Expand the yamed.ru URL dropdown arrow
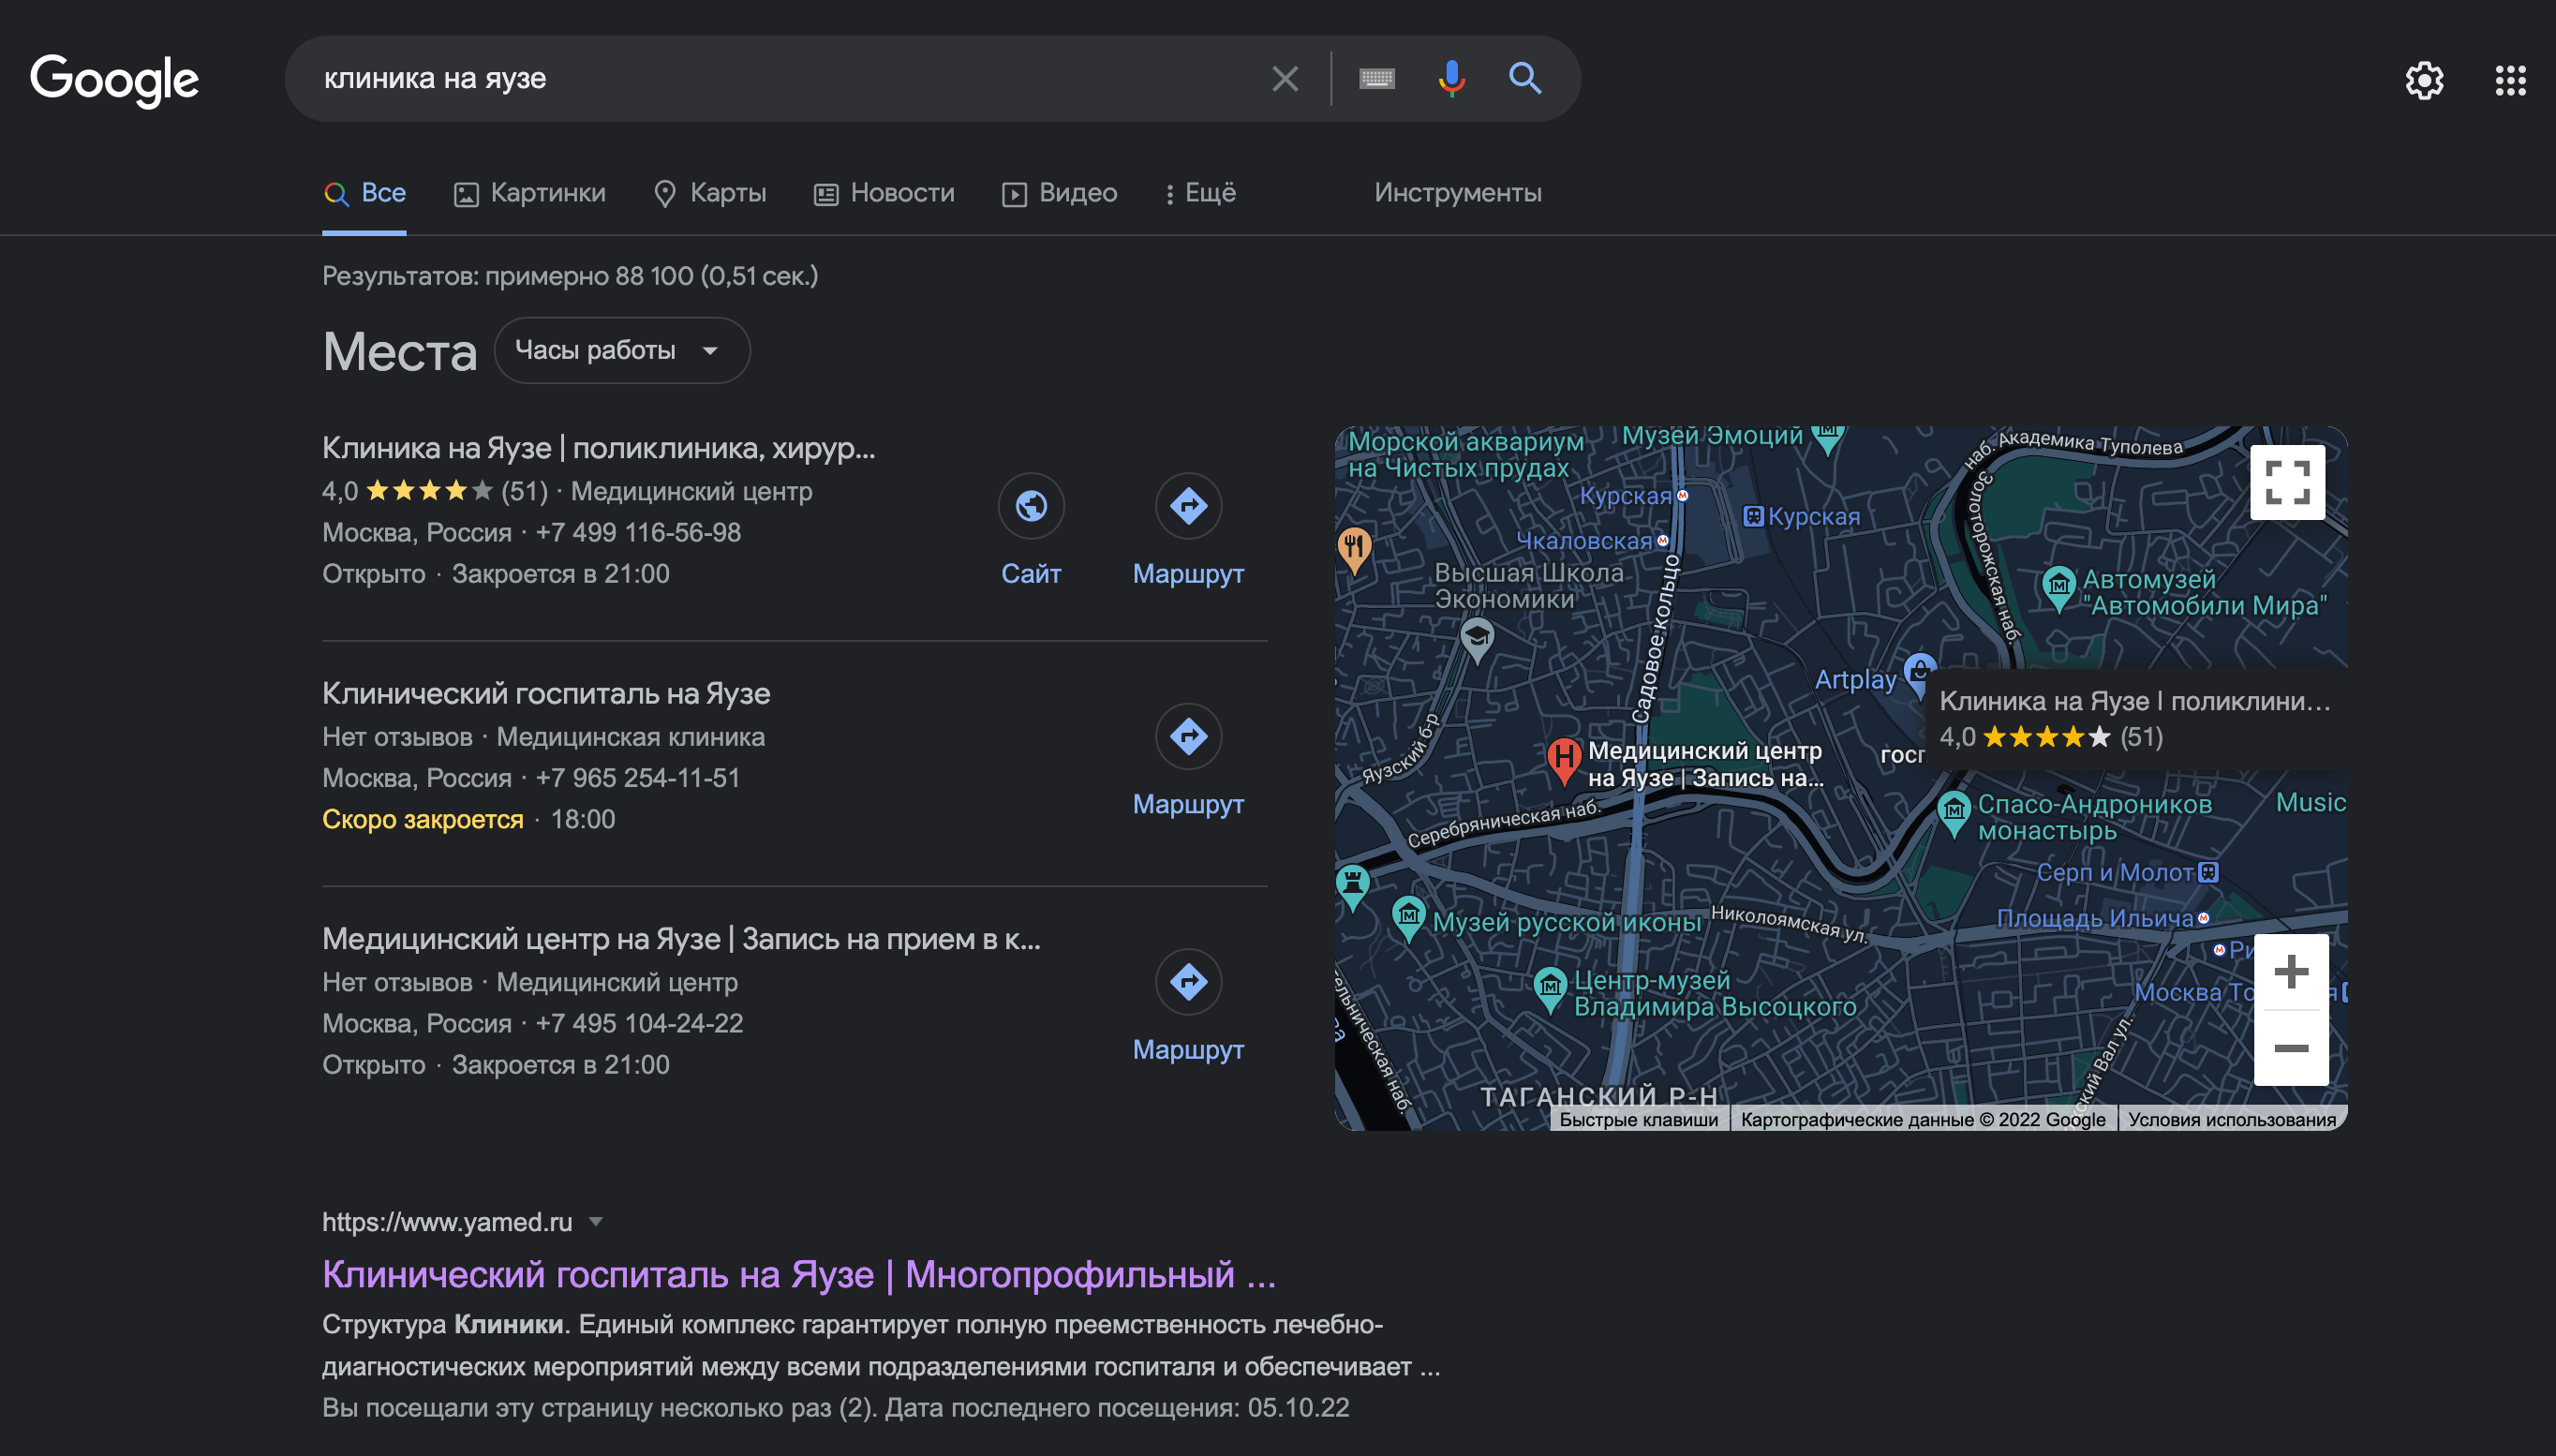The image size is (2556, 1456). (x=596, y=1221)
